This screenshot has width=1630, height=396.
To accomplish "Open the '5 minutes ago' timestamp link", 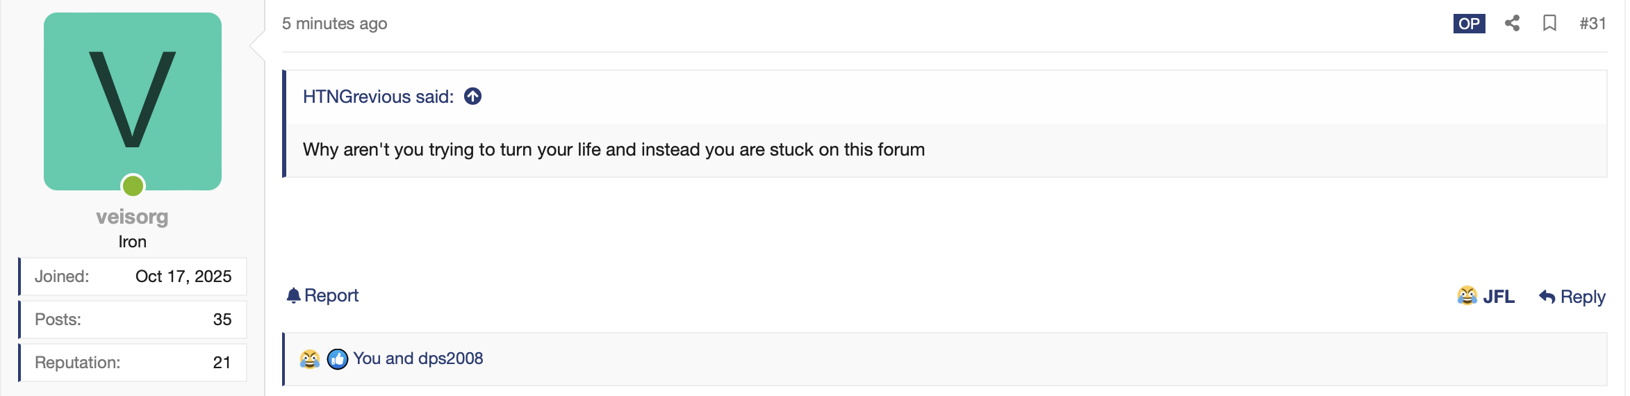I will [334, 24].
